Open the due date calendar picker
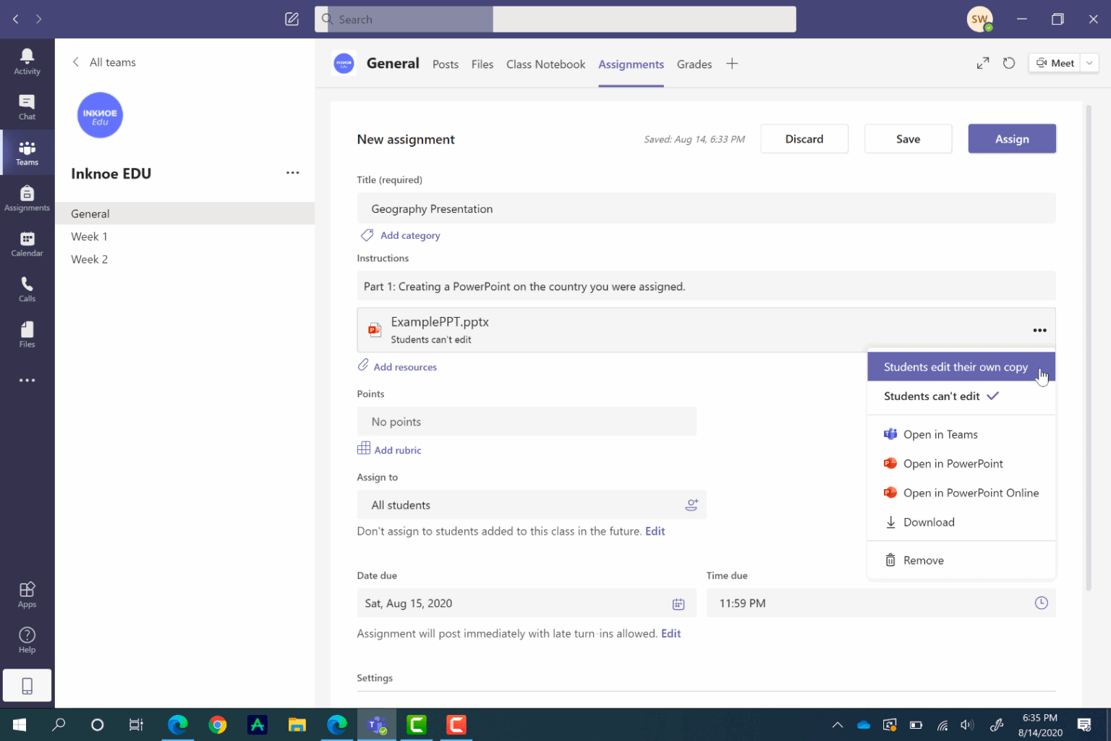This screenshot has width=1111, height=741. pos(678,603)
